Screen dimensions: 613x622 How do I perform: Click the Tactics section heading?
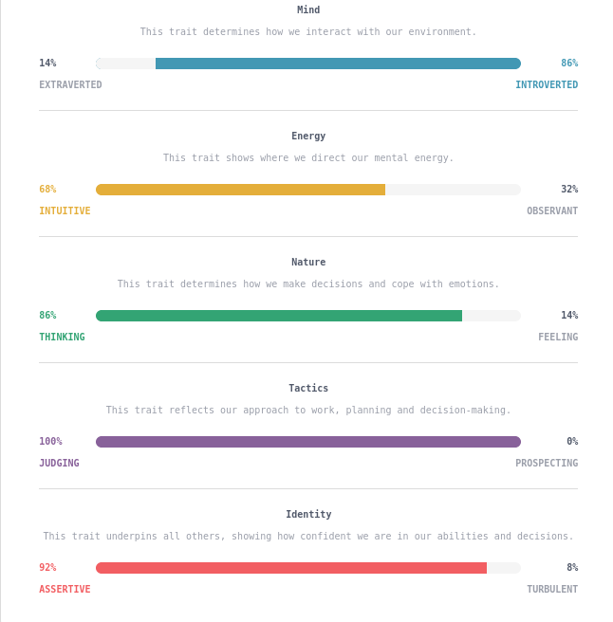[x=308, y=389]
